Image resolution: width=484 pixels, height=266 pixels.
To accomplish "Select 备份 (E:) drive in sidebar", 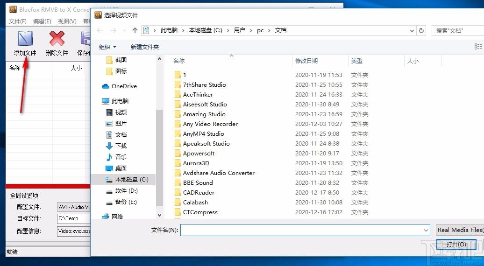I will click(x=121, y=202).
